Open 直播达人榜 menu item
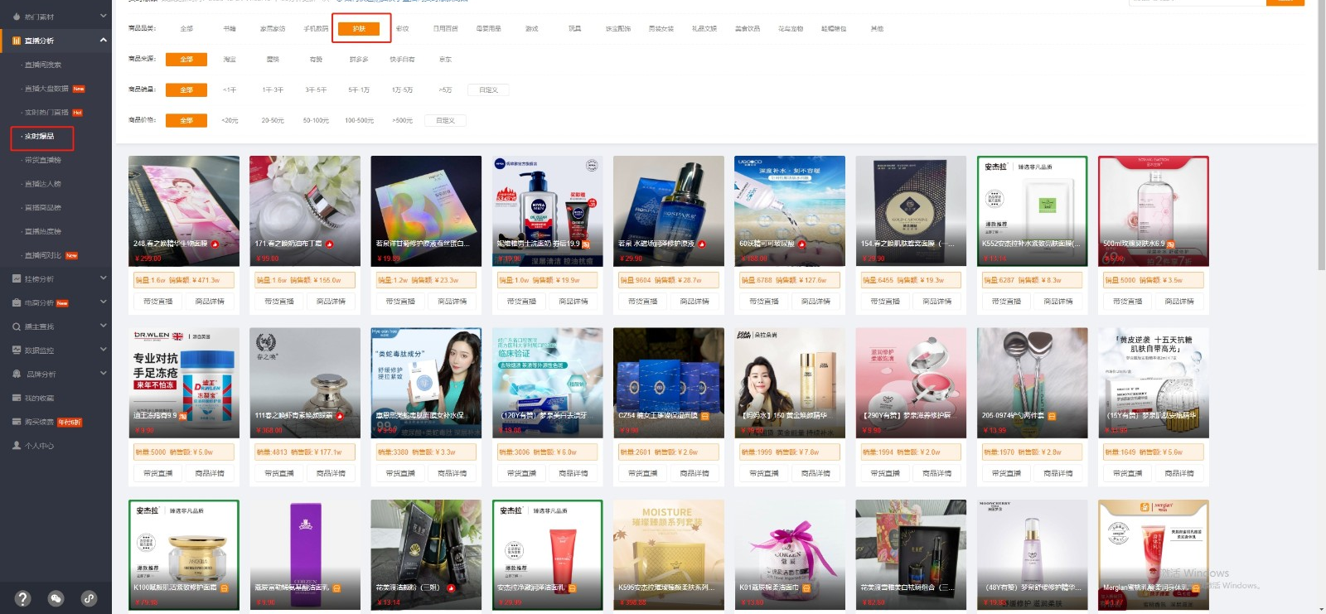Viewport: 1326px width, 614px height. tap(42, 184)
